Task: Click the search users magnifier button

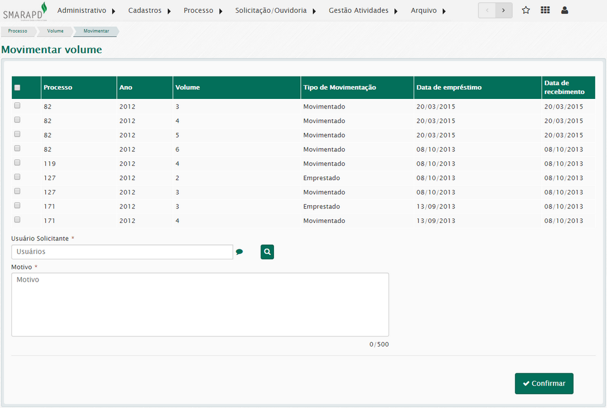Action: (x=267, y=252)
